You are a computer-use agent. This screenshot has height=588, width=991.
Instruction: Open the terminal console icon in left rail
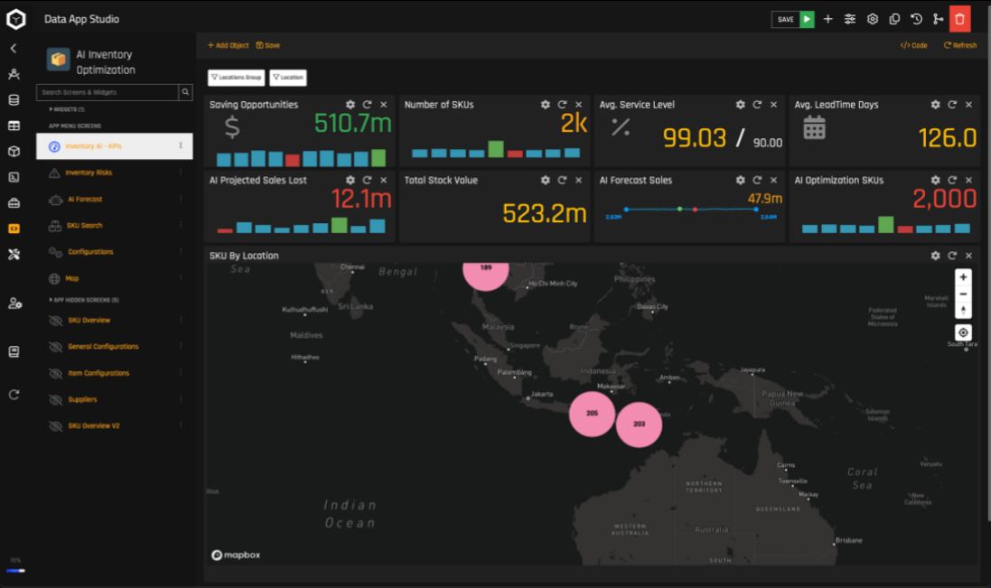tap(14, 177)
